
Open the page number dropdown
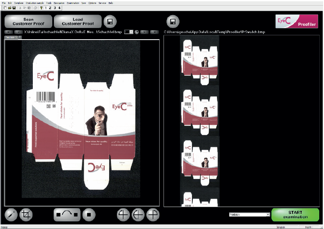click(129, 32)
